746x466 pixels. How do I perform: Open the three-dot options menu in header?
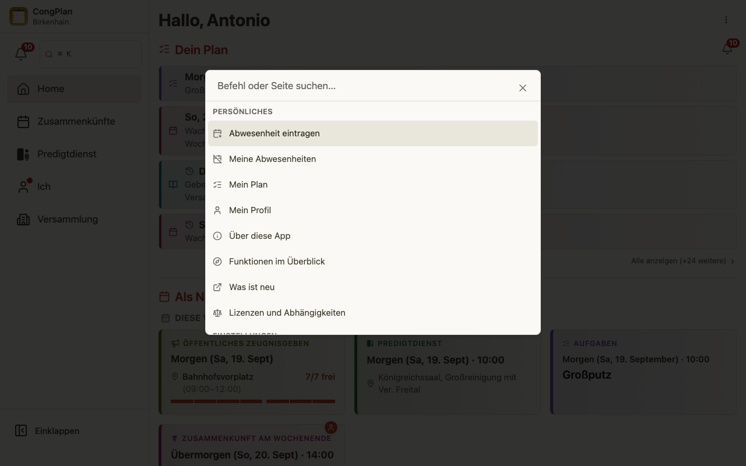726,20
